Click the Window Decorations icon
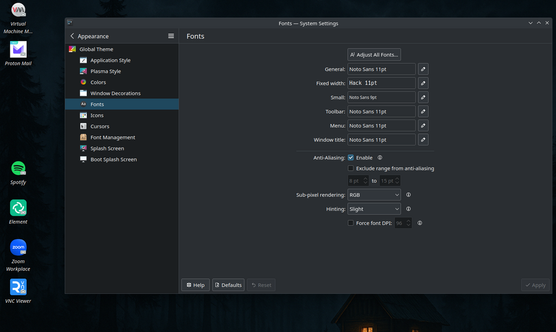The height and width of the screenshot is (332, 556). pos(83,93)
